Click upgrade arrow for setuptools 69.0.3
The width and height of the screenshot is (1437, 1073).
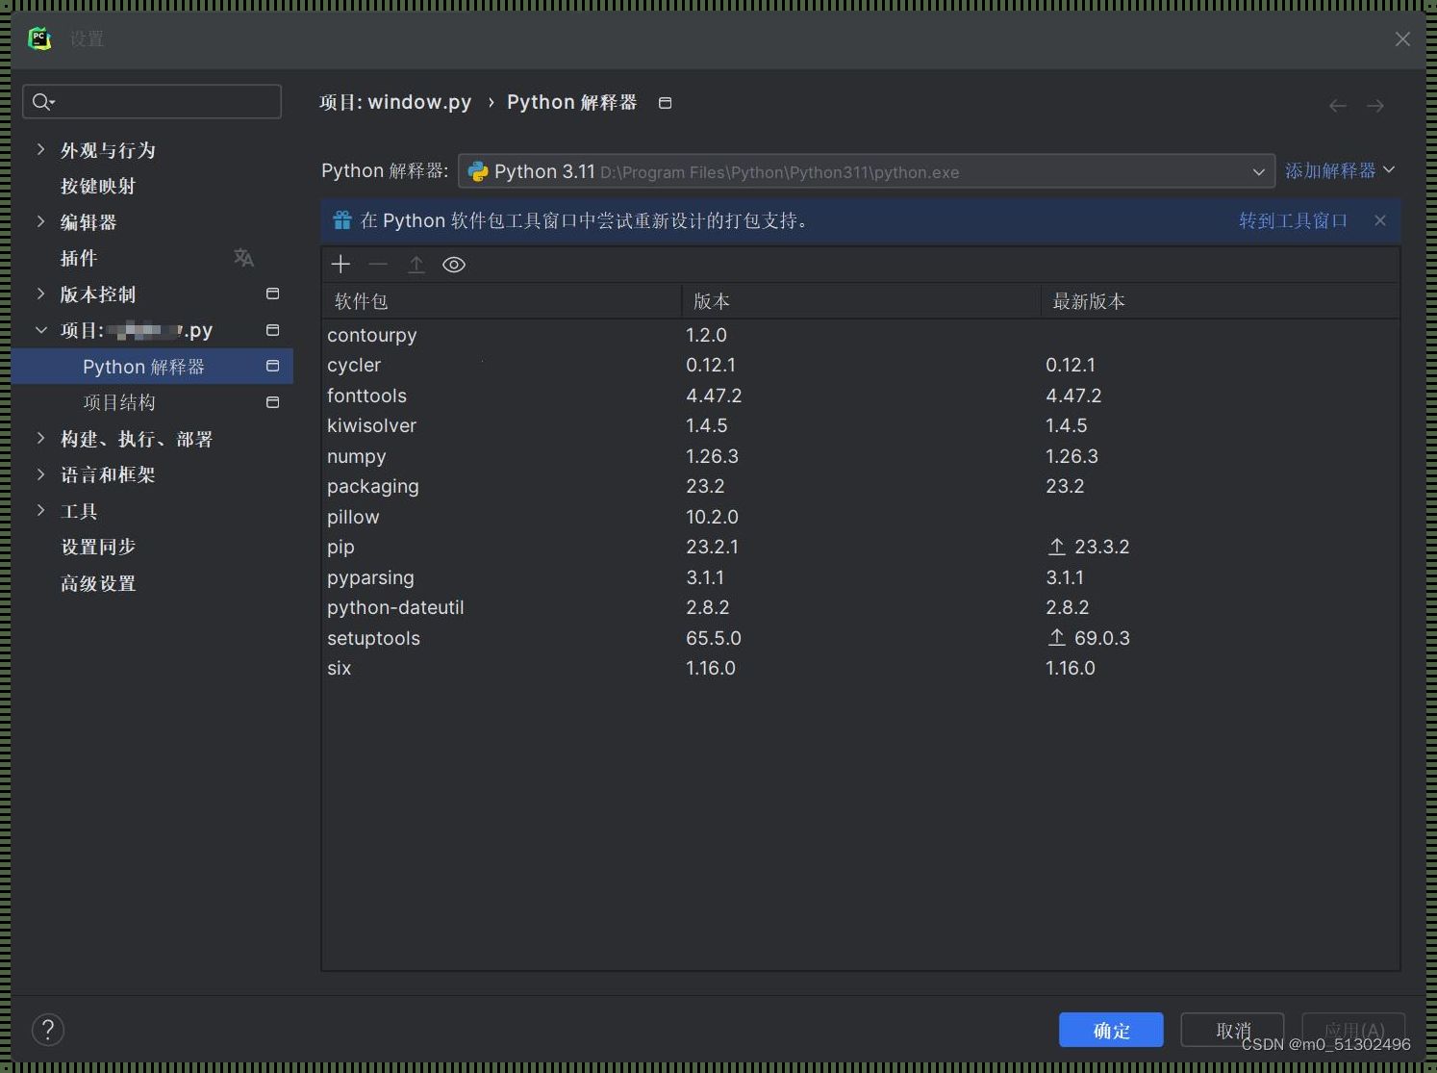click(x=1056, y=637)
